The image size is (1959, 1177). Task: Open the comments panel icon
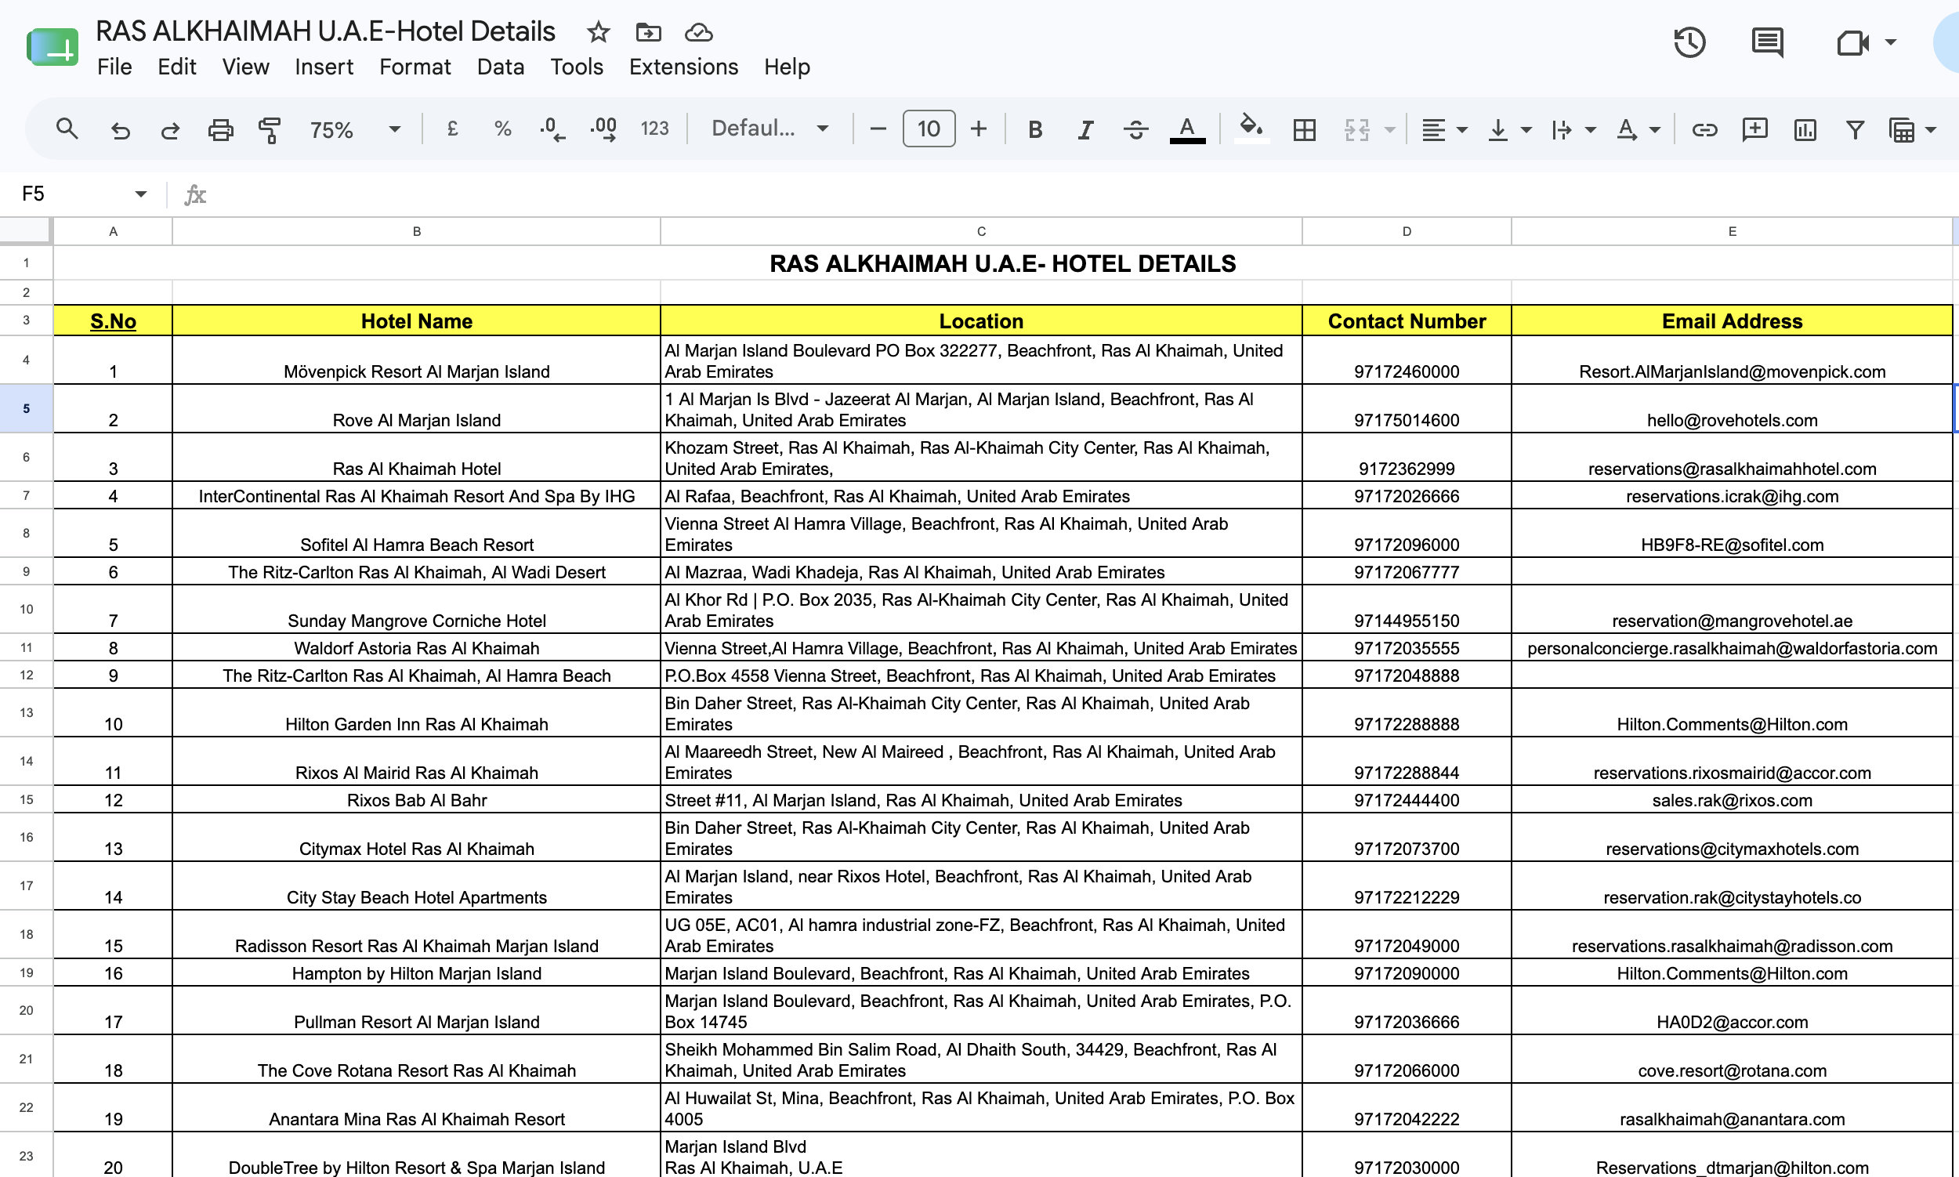point(1767,42)
